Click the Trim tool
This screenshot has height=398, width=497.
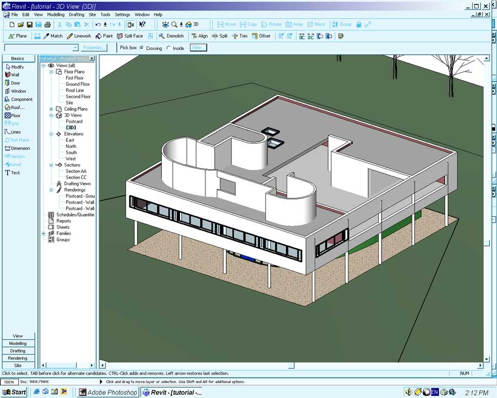240,36
